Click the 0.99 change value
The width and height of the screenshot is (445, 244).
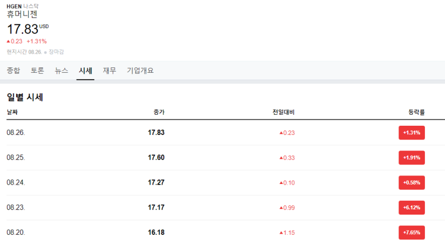click(287, 208)
